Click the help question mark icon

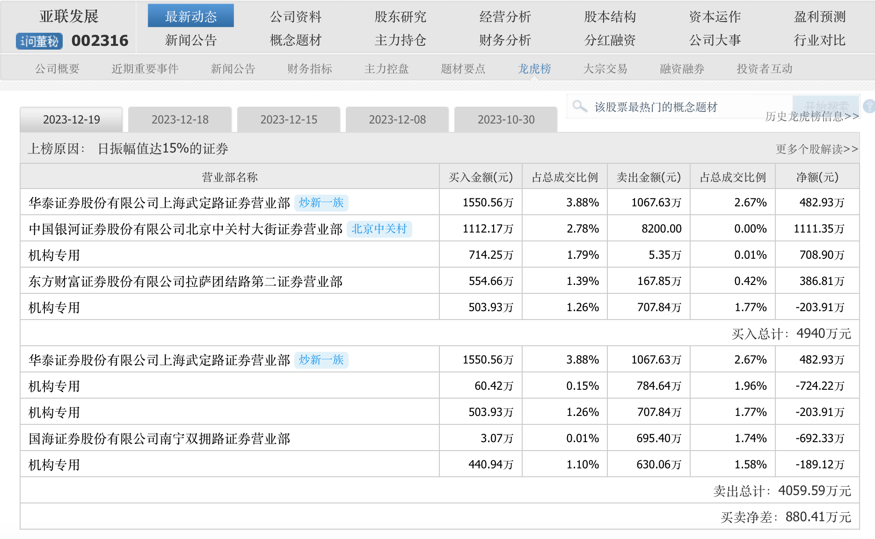(x=868, y=106)
